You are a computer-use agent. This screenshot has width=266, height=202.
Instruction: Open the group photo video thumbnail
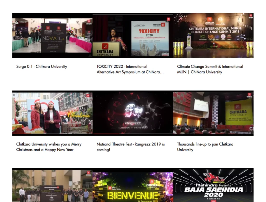(x=52, y=185)
